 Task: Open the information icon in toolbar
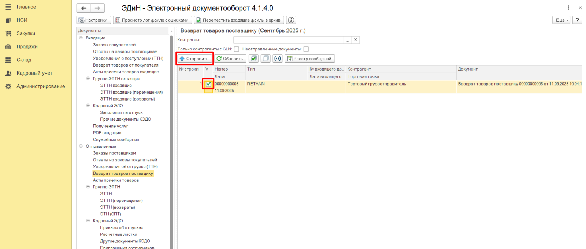pos(291,20)
